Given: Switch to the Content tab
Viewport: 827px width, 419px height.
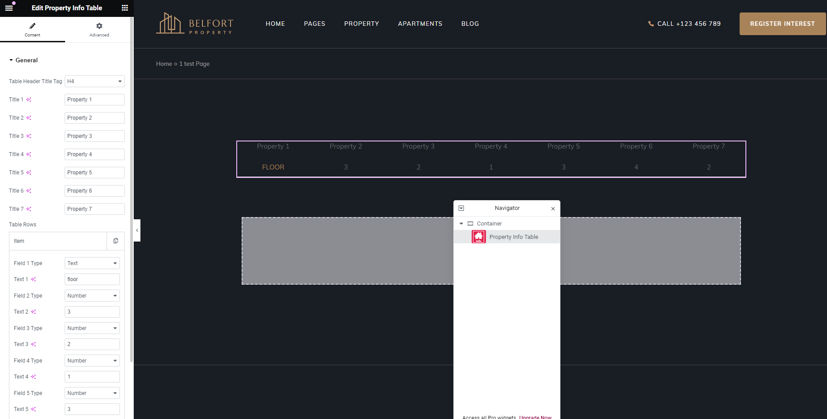Looking at the screenshot, I should 33,30.
